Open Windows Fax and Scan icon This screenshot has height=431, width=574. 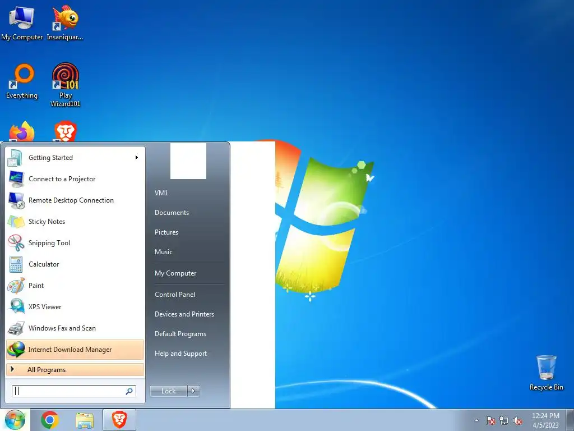click(16, 328)
